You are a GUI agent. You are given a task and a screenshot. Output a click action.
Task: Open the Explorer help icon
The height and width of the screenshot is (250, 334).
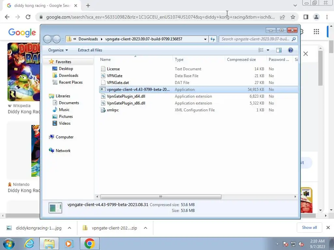(x=290, y=50)
